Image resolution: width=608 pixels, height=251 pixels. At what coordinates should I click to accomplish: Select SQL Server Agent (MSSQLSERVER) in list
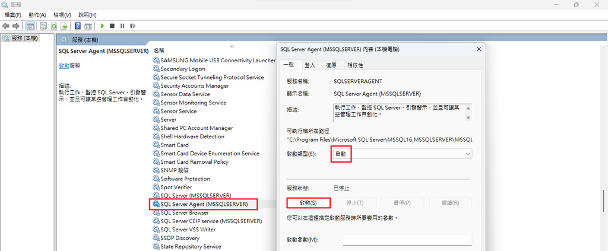[204, 204]
